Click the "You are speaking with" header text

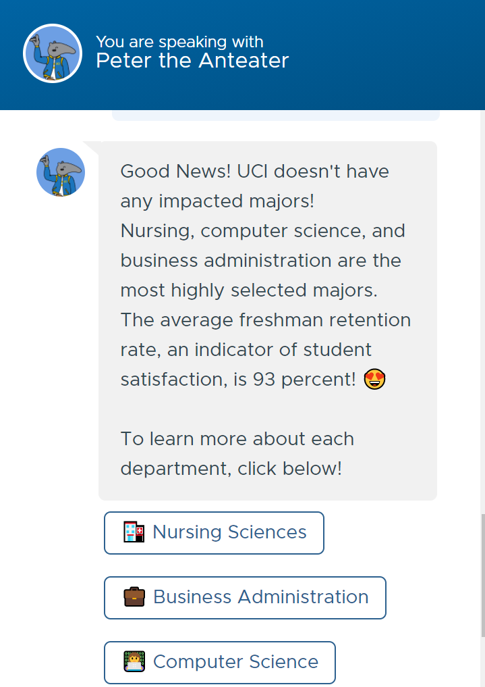tap(179, 42)
